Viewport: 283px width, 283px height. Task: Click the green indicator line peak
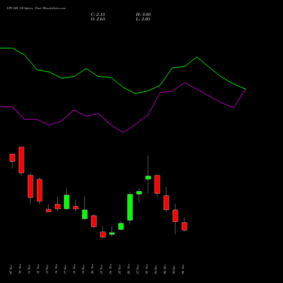197,57
